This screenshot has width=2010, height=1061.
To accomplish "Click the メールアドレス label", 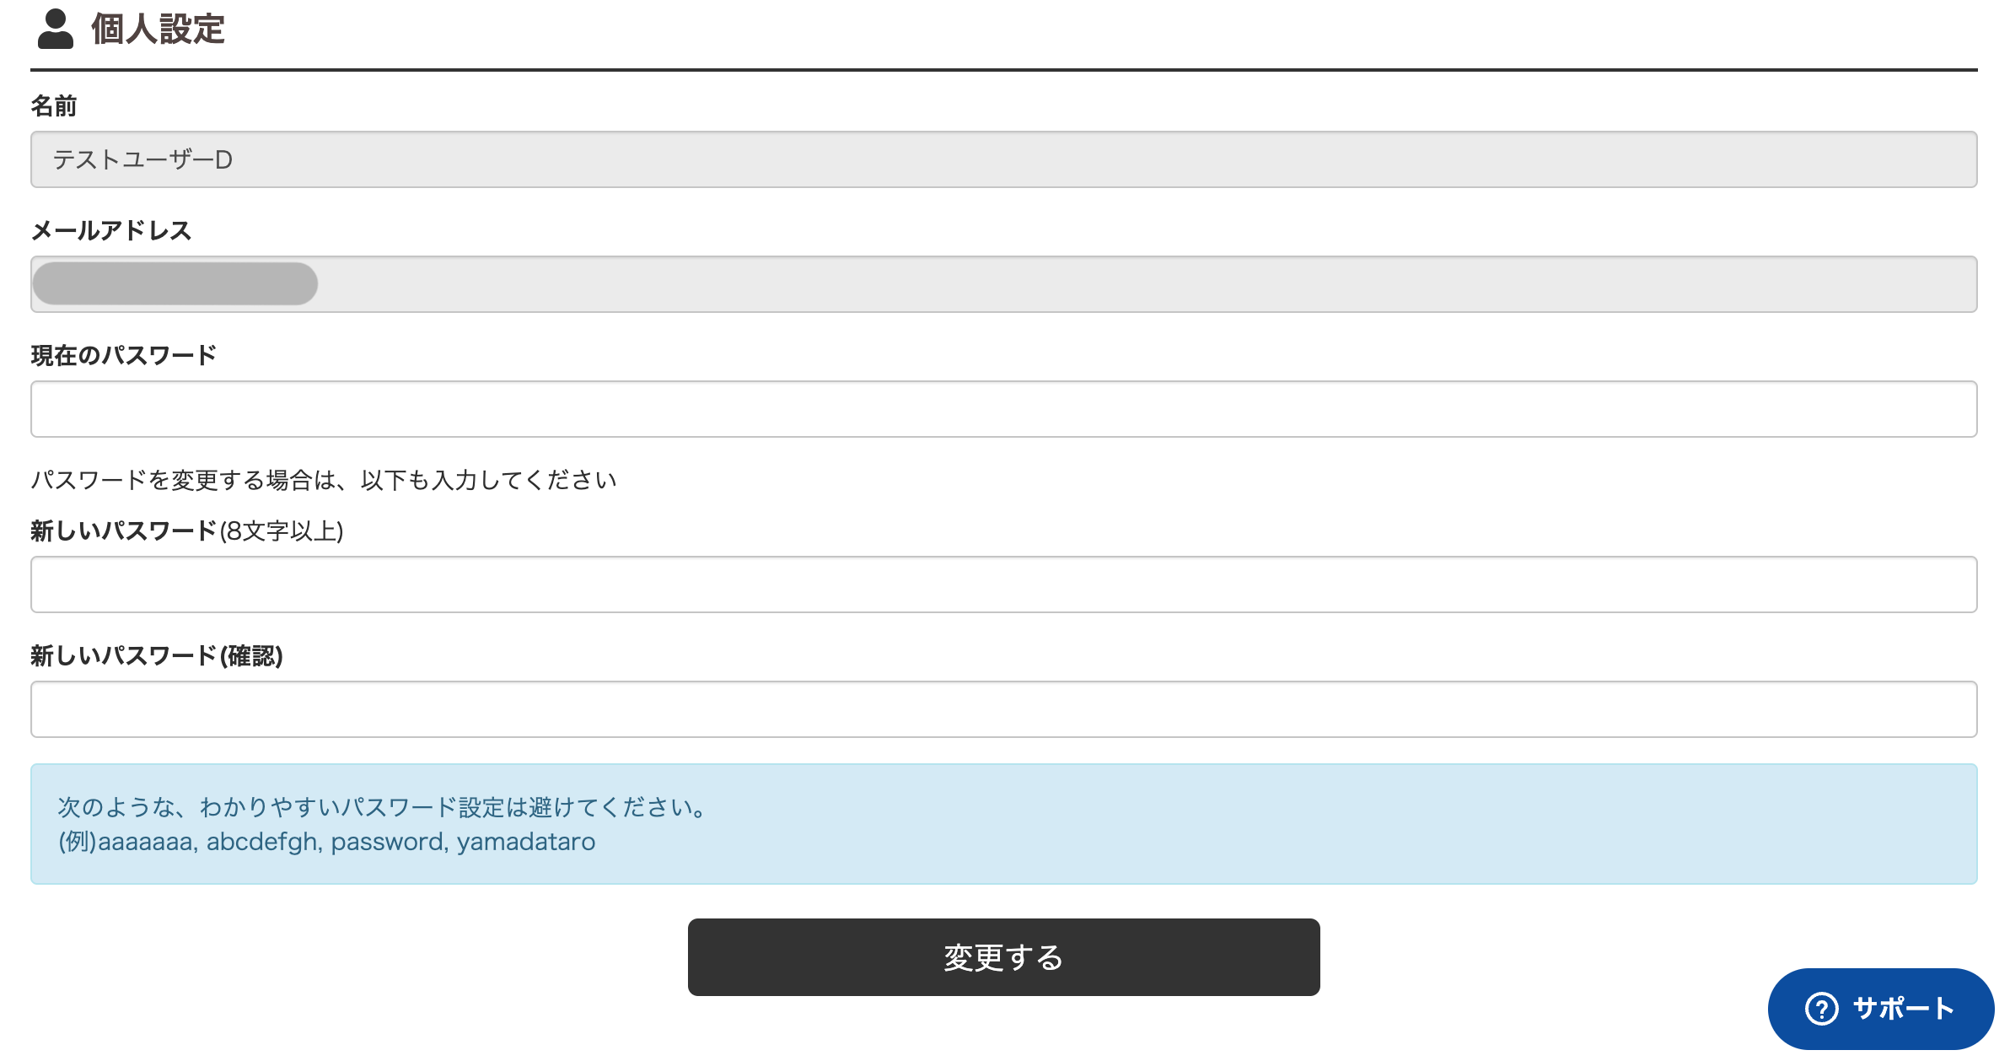I will [111, 231].
